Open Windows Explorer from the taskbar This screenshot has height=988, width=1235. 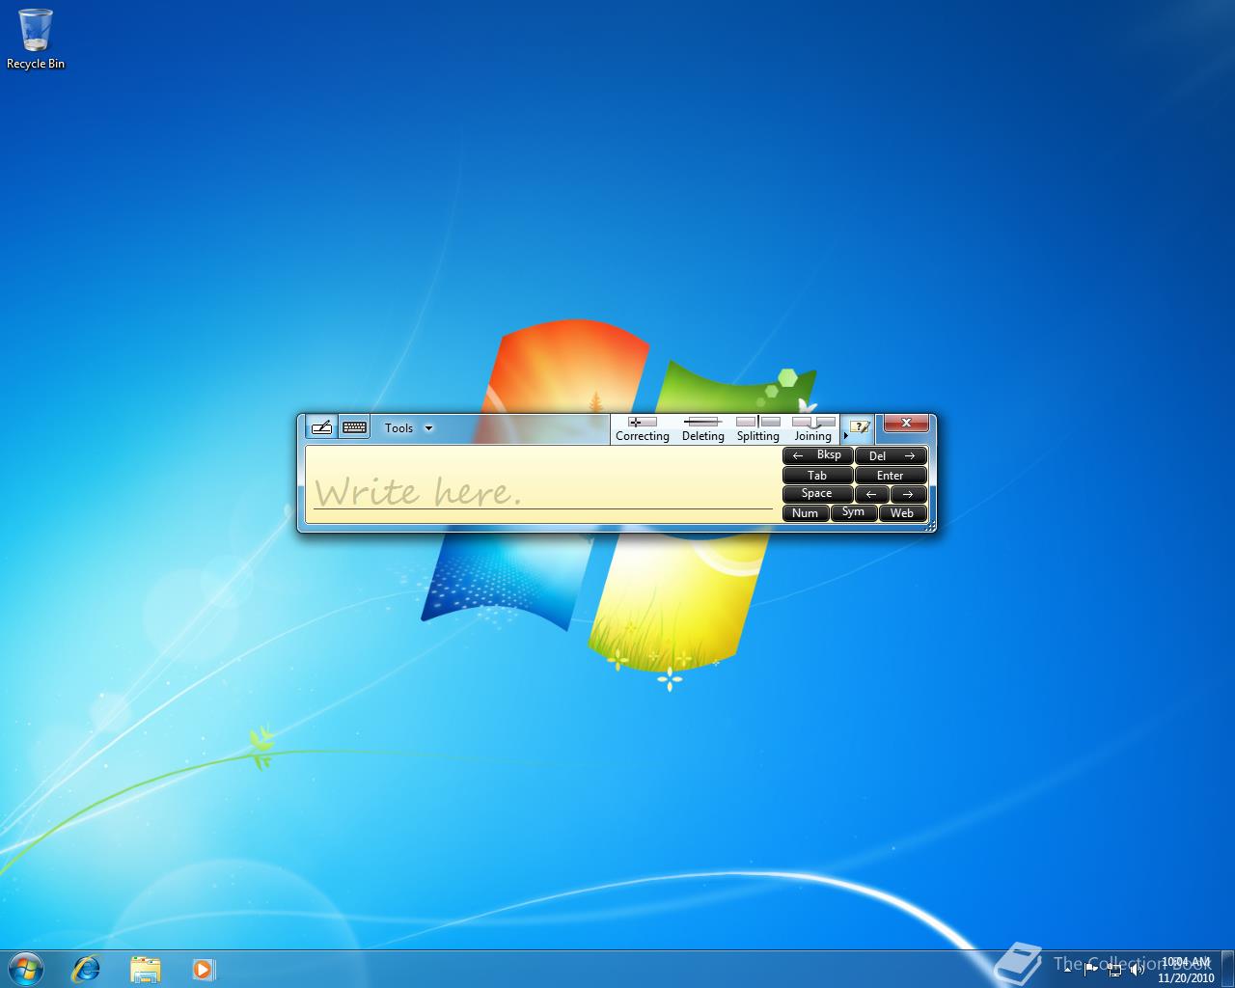coord(145,968)
